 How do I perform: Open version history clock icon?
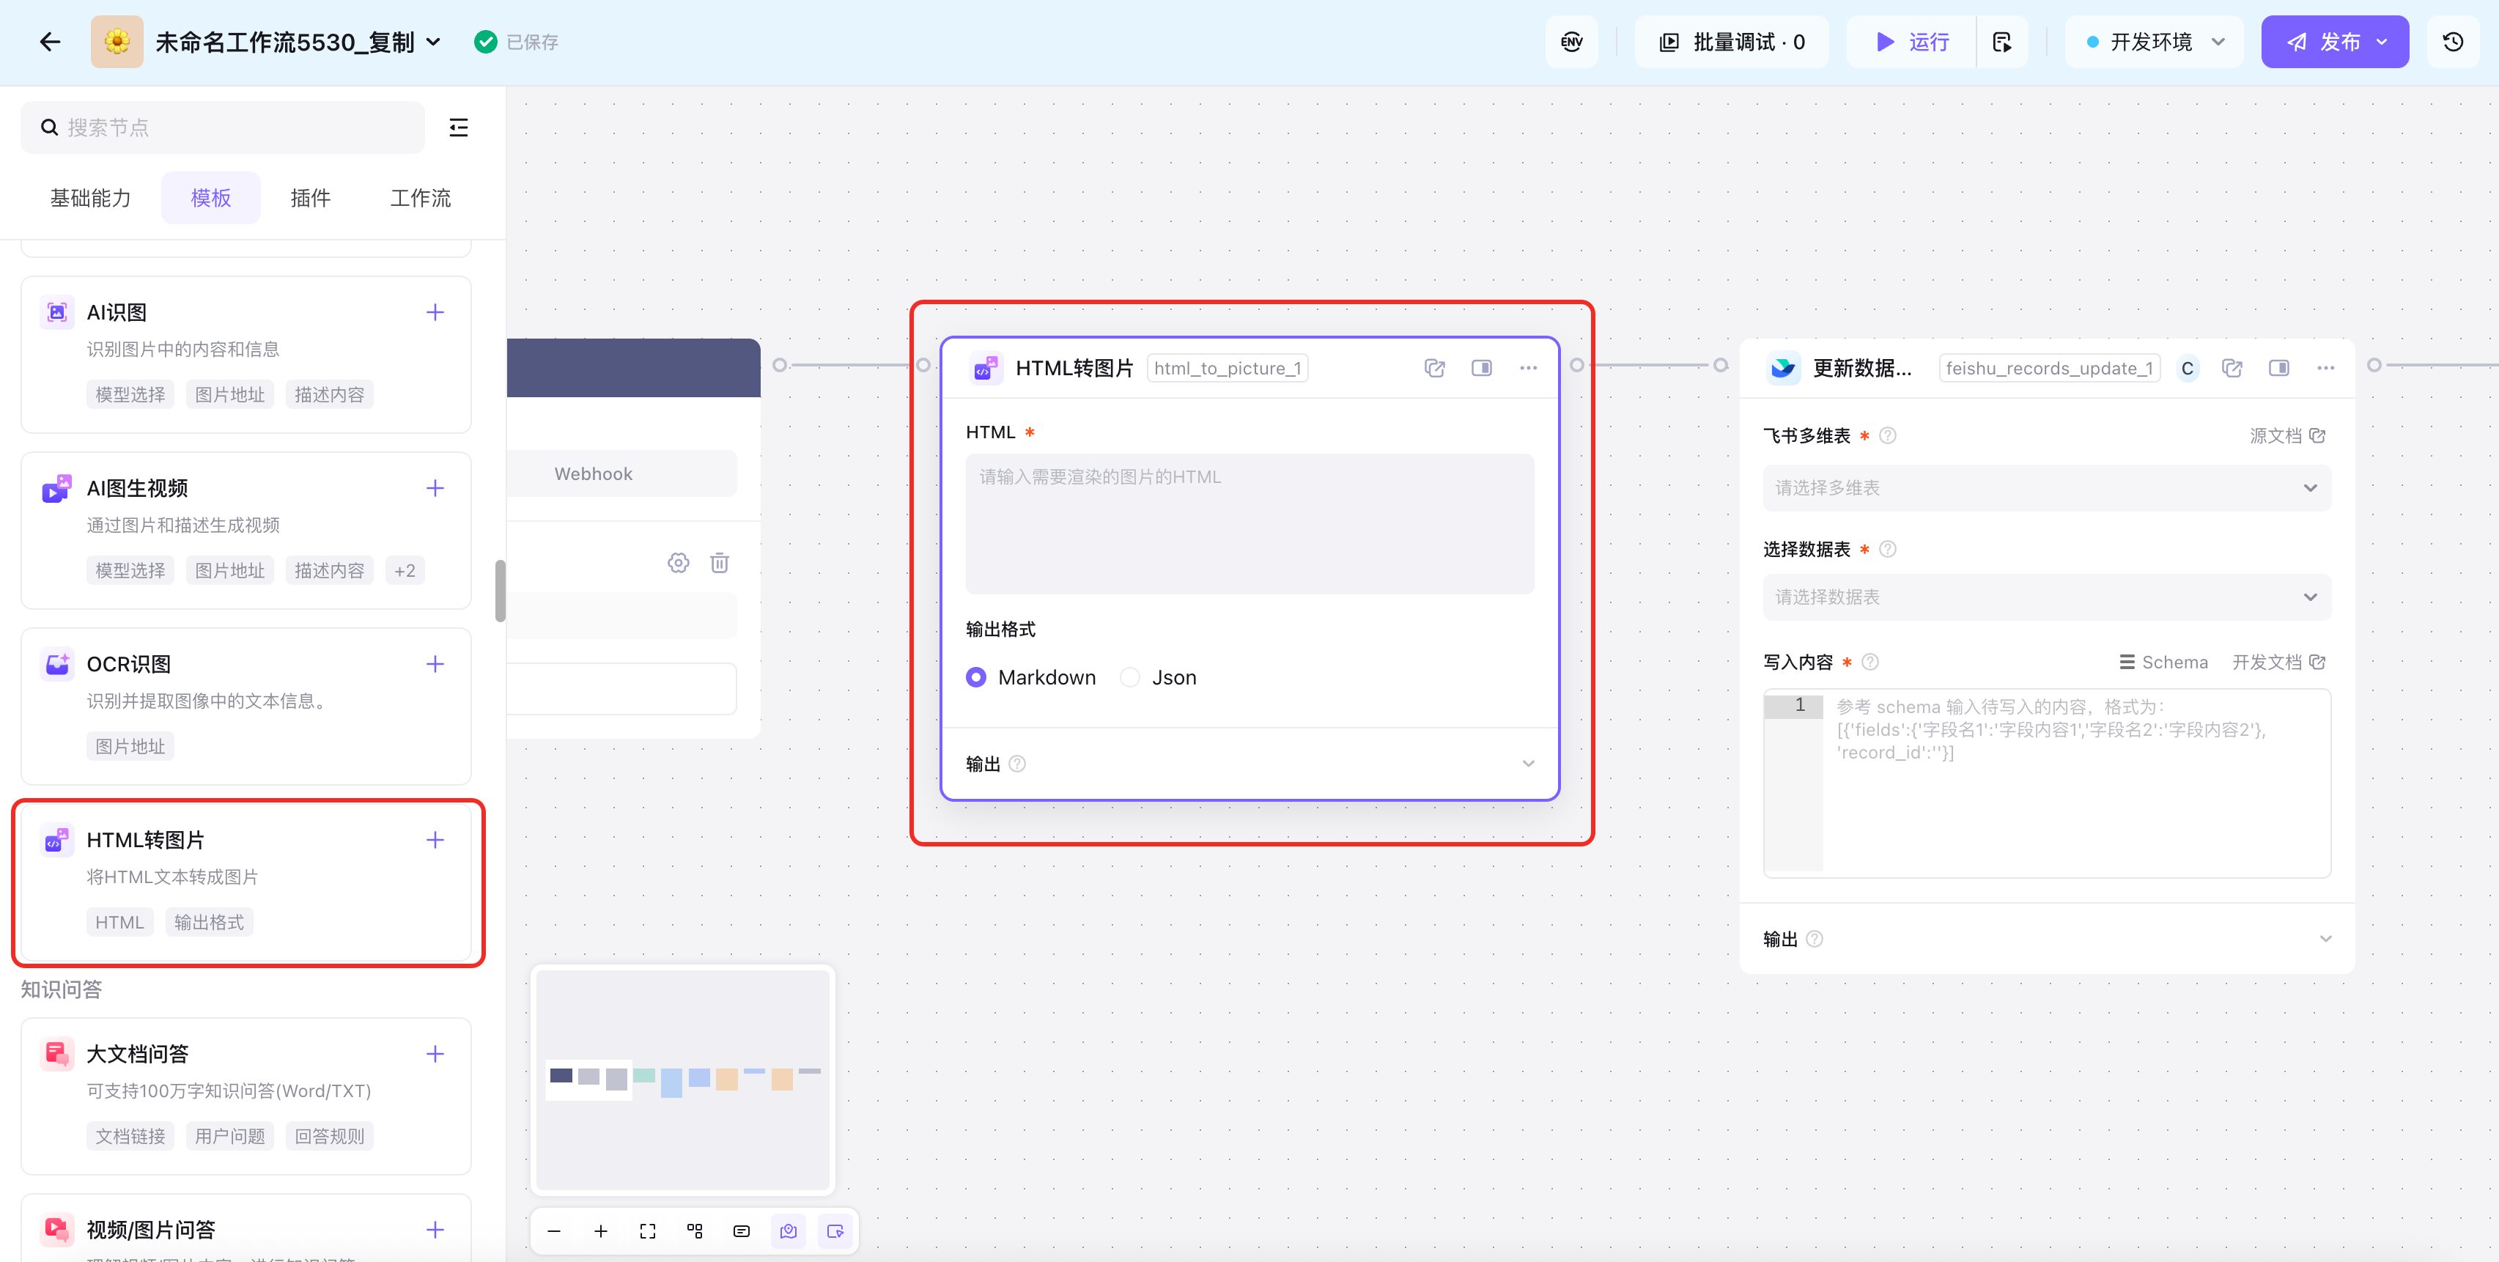pos(2452,42)
